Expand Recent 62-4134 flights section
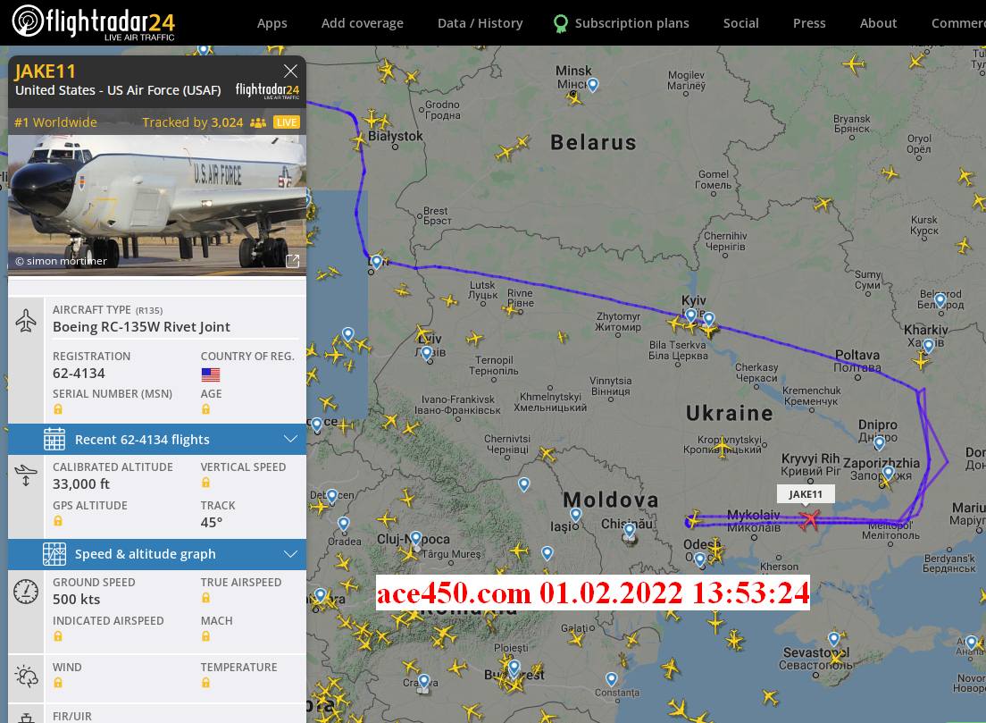This screenshot has width=986, height=723. (290, 439)
